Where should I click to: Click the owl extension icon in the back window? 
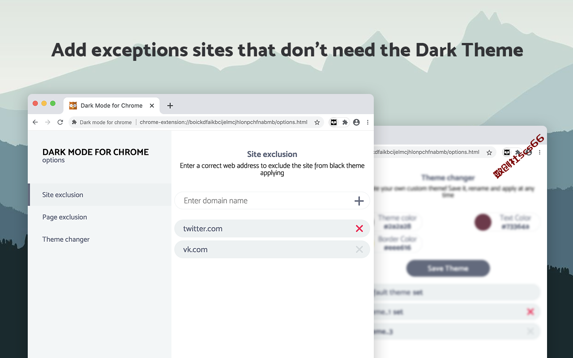point(506,153)
